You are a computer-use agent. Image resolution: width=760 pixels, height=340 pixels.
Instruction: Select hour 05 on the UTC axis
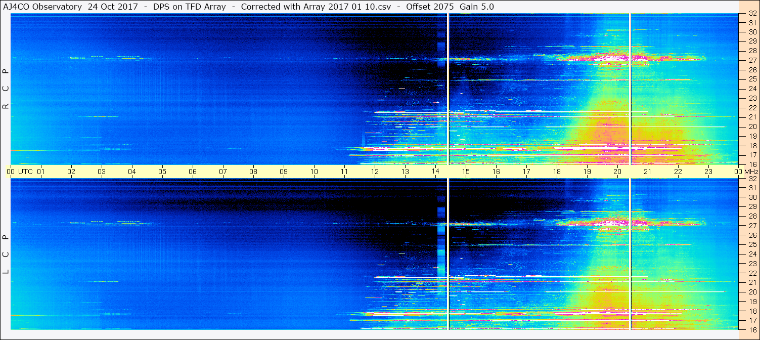[162, 172]
